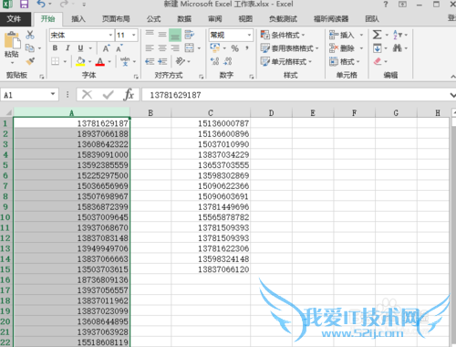Screen dimensions: 456x347
Task: Open the Help question mark icon
Action: [386, 5]
